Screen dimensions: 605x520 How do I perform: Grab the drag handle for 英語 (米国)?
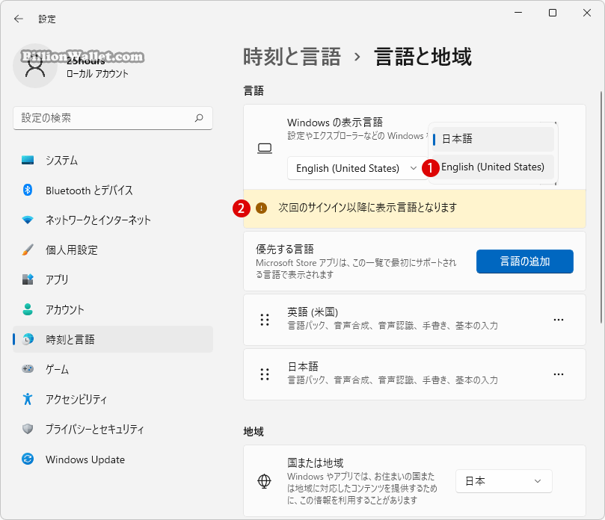[x=265, y=320]
